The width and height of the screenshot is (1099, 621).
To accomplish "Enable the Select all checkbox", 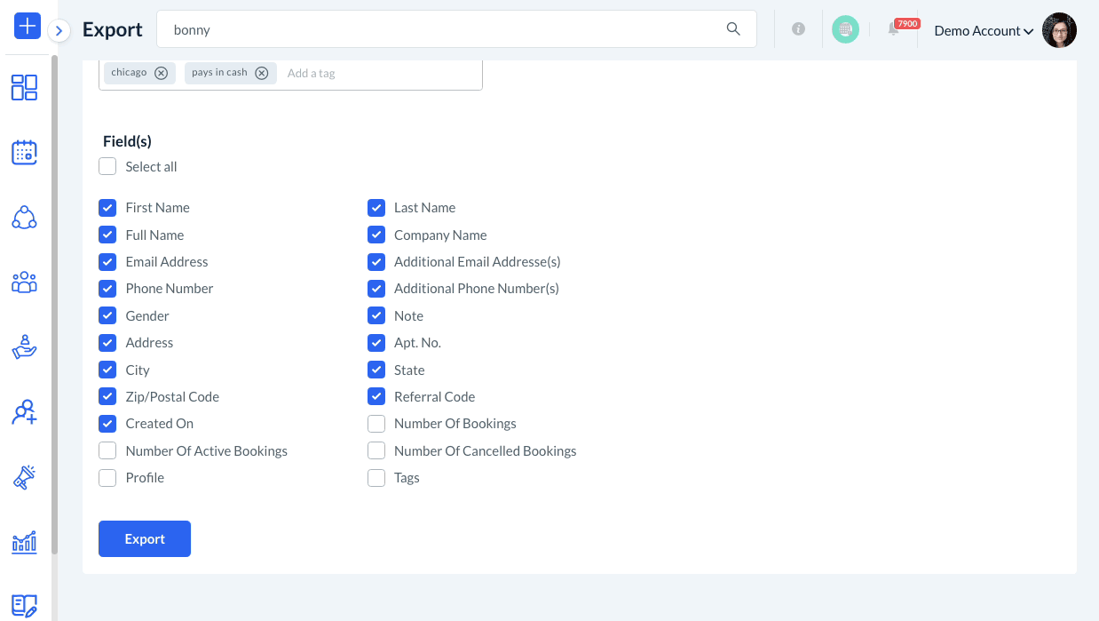I will tap(107, 167).
